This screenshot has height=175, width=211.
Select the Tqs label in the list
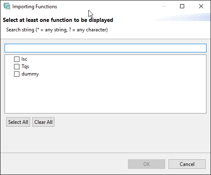tap(25, 66)
